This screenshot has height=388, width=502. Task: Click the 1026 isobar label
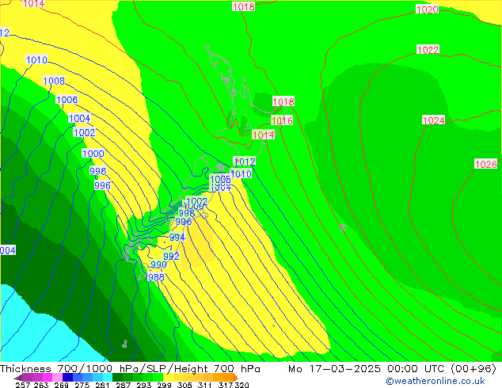tap(485, 165)
